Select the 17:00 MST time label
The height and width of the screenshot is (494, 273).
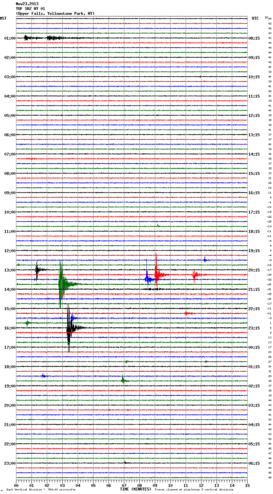[10, 347]
